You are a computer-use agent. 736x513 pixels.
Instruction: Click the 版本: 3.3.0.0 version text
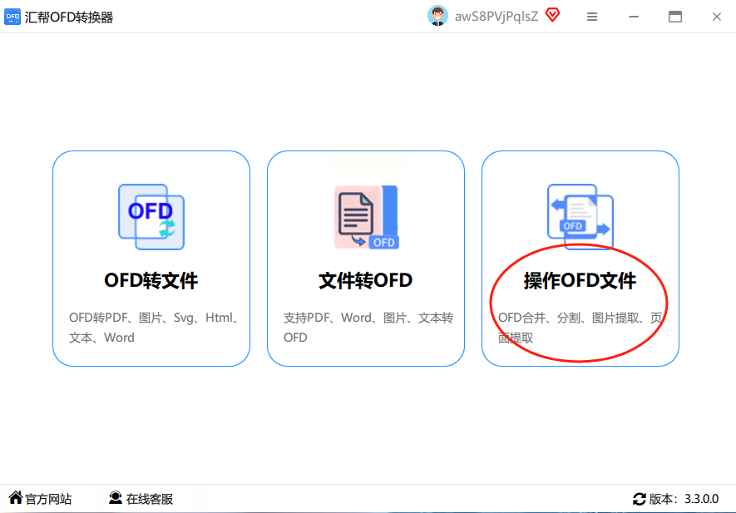coord(684,499)
